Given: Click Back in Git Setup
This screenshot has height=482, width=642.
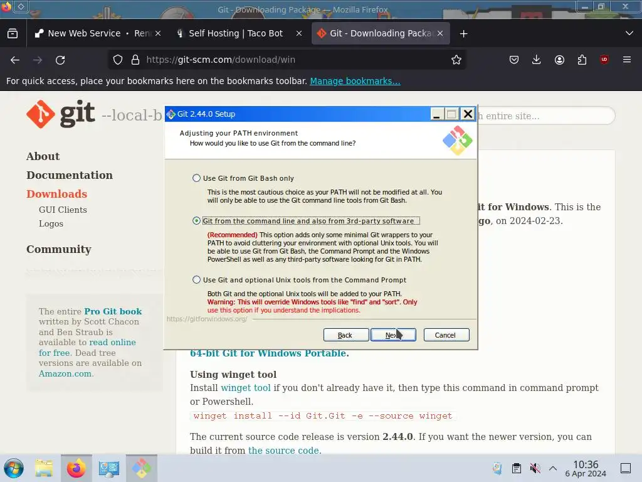Looking at the screenshot, I should (x=346, y=335).
